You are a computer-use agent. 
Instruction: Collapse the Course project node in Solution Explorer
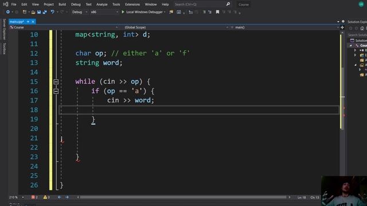(x=350, y=46)
